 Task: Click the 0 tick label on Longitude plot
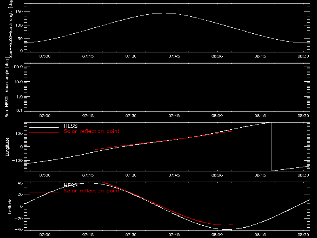point(21,147)
